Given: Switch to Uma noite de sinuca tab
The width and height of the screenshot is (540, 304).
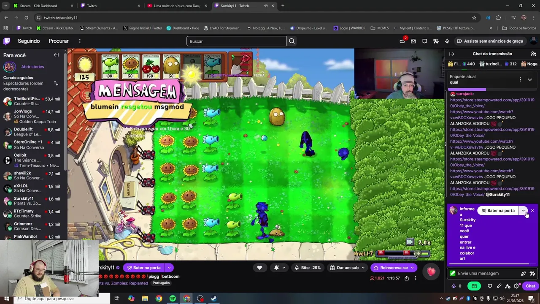Looking at the screenshot, I should [x=178, y=6].
